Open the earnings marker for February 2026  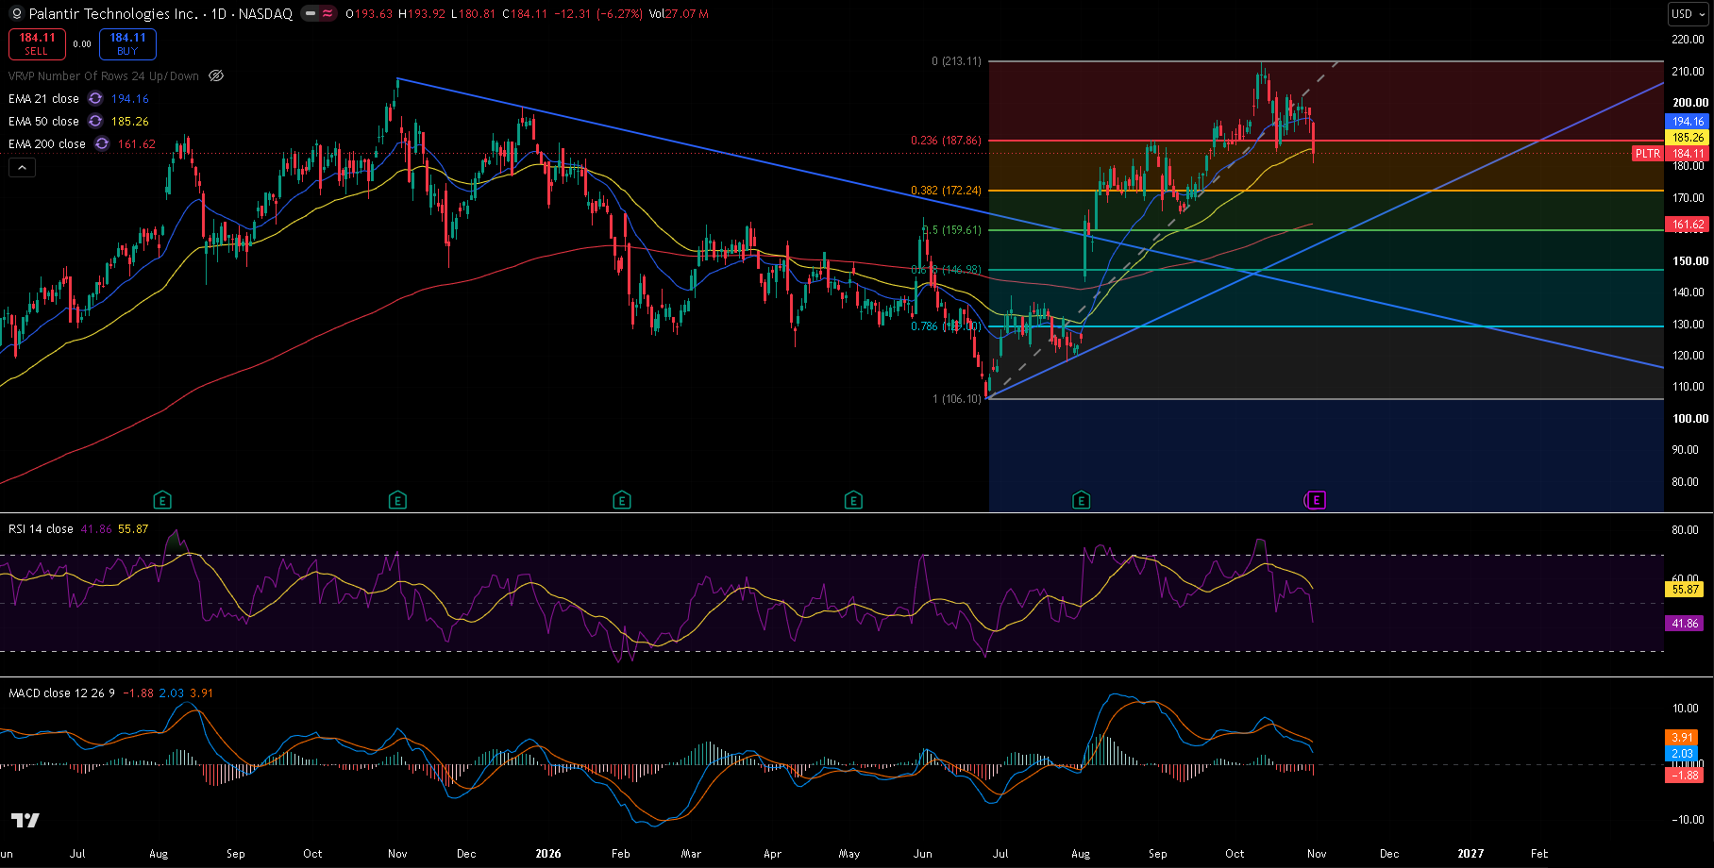point(621,500)
